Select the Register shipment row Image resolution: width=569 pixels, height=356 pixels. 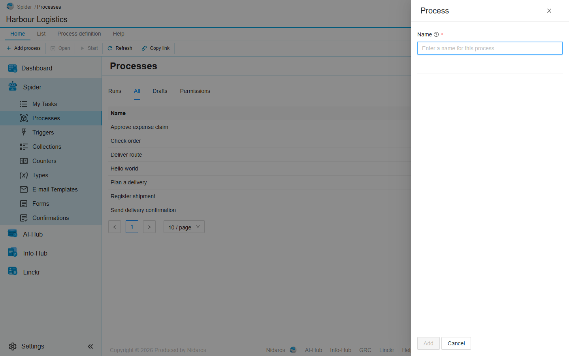pos(260,196)
